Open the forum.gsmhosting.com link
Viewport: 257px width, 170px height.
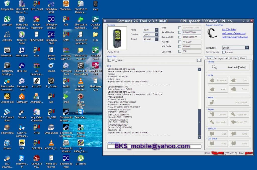pos(235,37)
